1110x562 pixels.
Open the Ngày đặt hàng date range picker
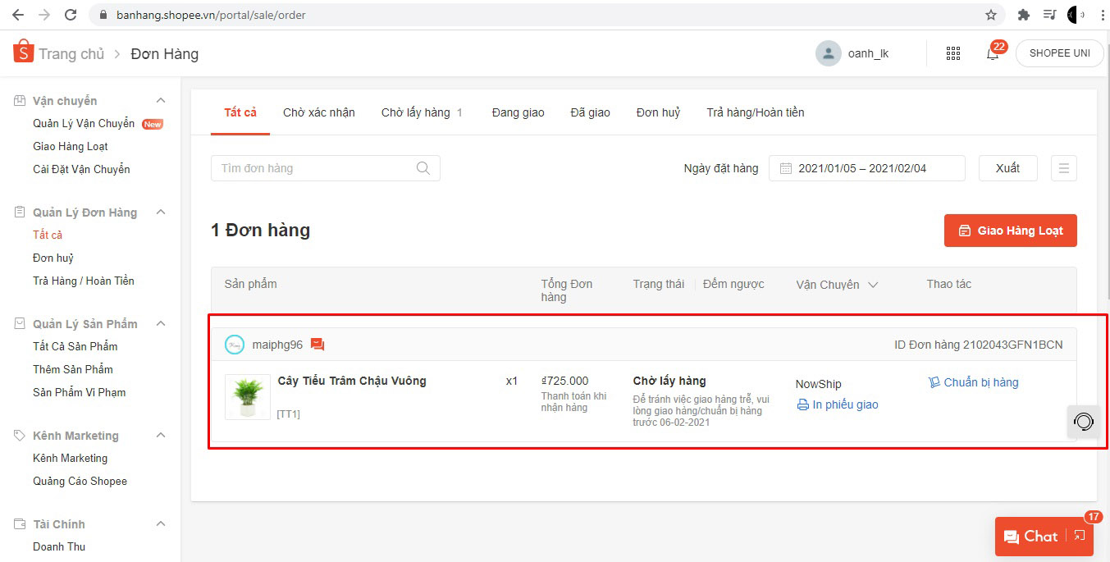click(866, 168)
